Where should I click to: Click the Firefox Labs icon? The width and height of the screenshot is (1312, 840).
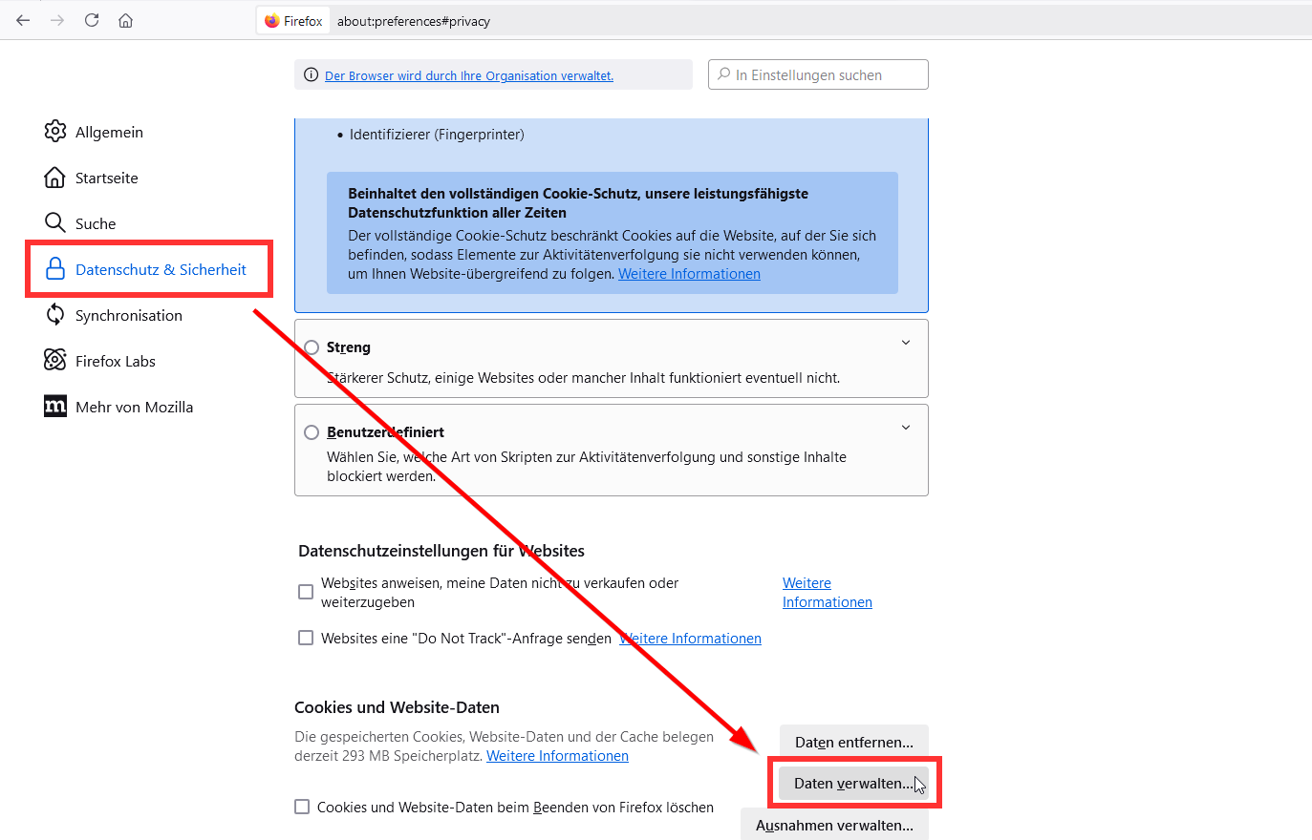55,361
